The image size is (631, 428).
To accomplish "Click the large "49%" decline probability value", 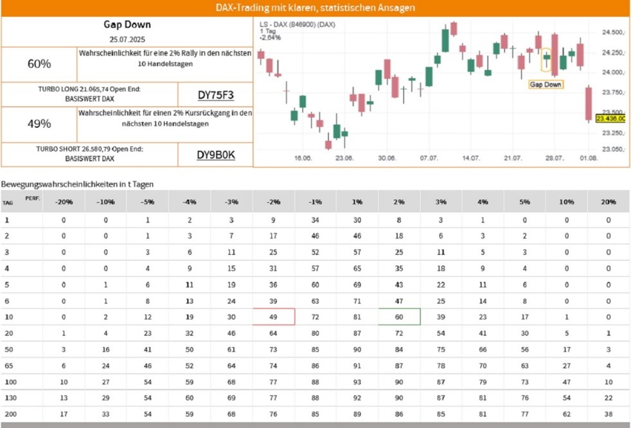I will (39, 124).
